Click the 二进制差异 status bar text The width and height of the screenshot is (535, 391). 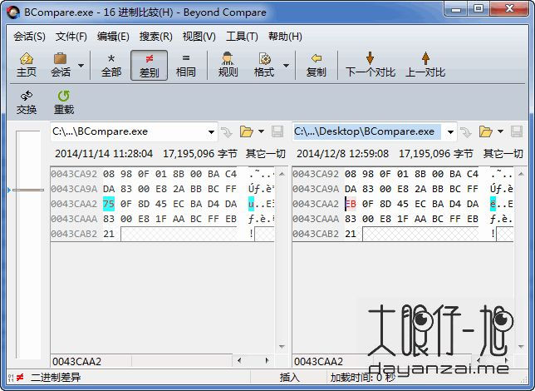pyautogui.click(x=56, y=378)
